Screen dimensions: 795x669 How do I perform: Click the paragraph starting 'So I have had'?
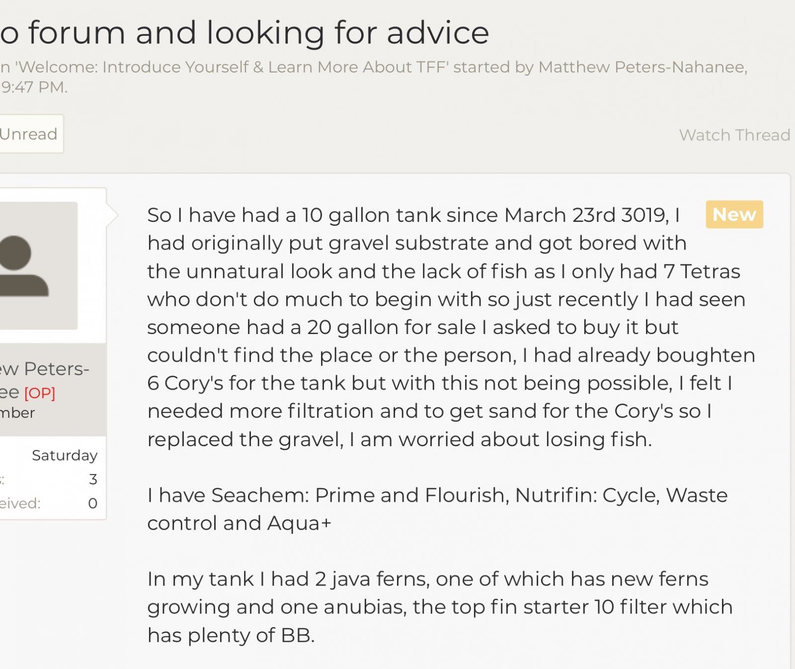point(447,327)
